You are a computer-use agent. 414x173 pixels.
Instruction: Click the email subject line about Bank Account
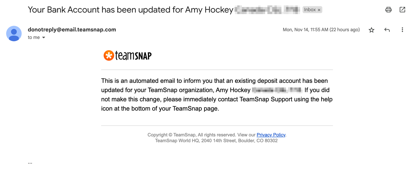coord(131,10)
